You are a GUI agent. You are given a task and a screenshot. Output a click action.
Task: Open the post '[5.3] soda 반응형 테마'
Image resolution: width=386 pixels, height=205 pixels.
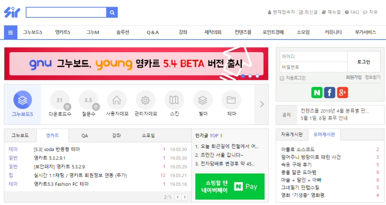[56, 150]
